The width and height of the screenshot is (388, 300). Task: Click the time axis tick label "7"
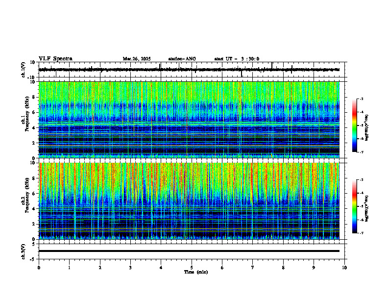[253, 268]
